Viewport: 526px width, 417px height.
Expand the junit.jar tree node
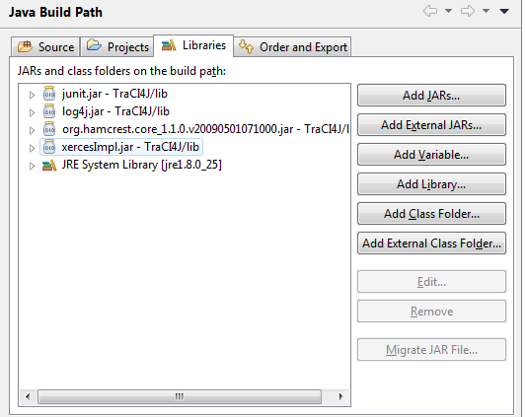point(32,95)
